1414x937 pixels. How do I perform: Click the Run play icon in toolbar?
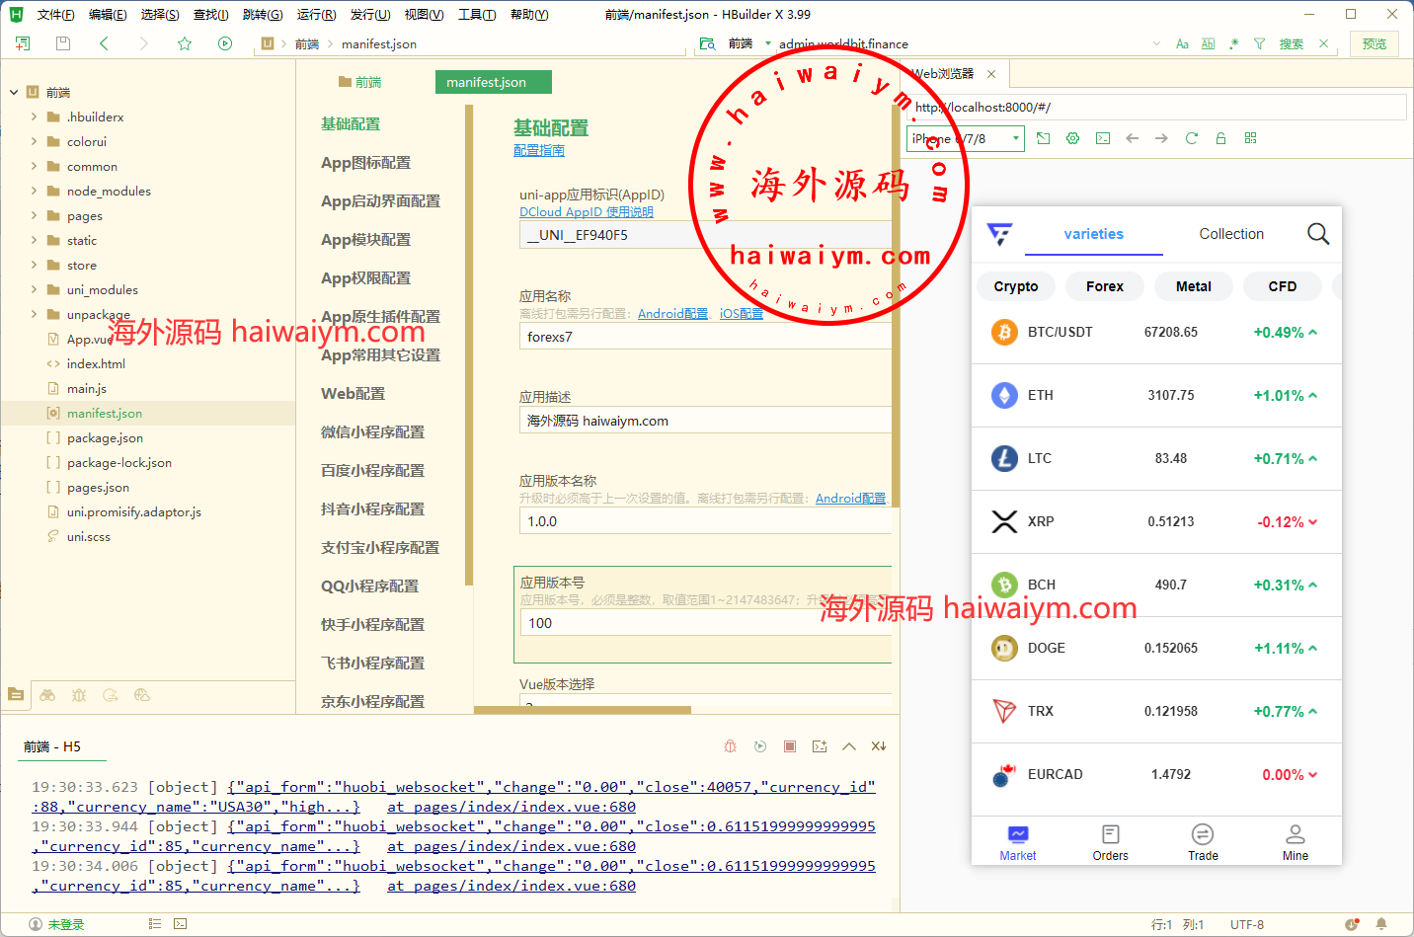point(225,43)
